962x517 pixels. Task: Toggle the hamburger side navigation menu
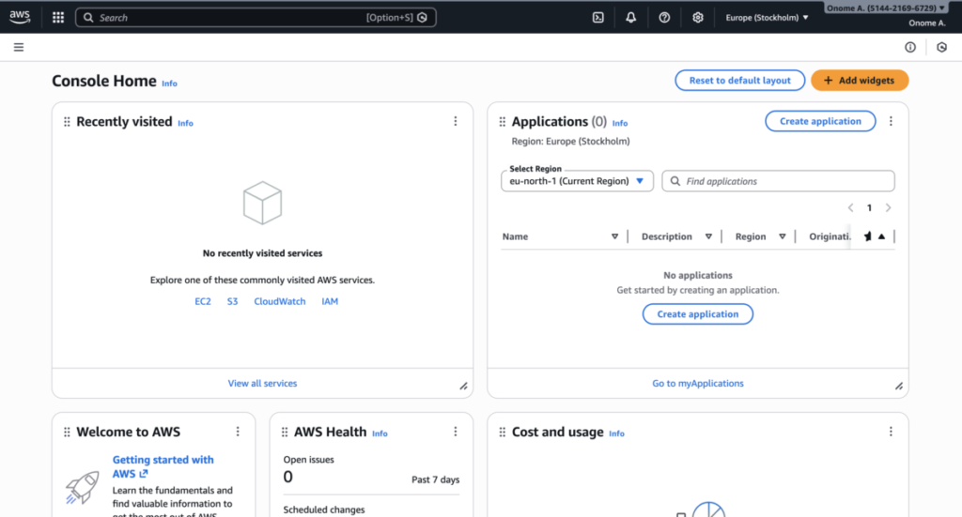(19, 47)
